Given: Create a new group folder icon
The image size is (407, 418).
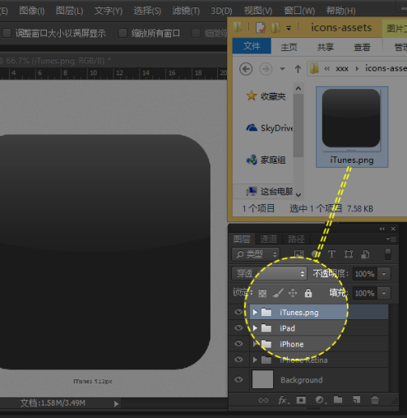Looking at the screenshot, I should [338, 400].
